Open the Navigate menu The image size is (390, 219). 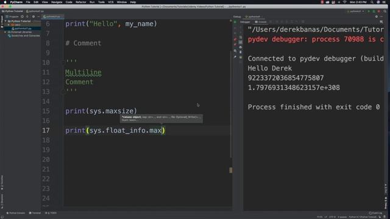(x=57, y=2)
